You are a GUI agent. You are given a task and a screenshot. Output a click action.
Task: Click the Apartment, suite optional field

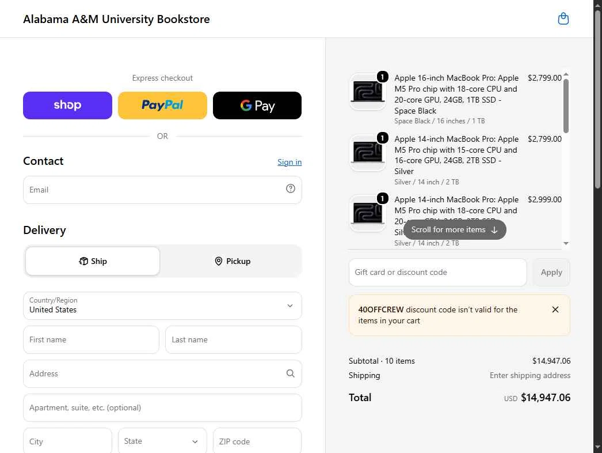point(162,407)
